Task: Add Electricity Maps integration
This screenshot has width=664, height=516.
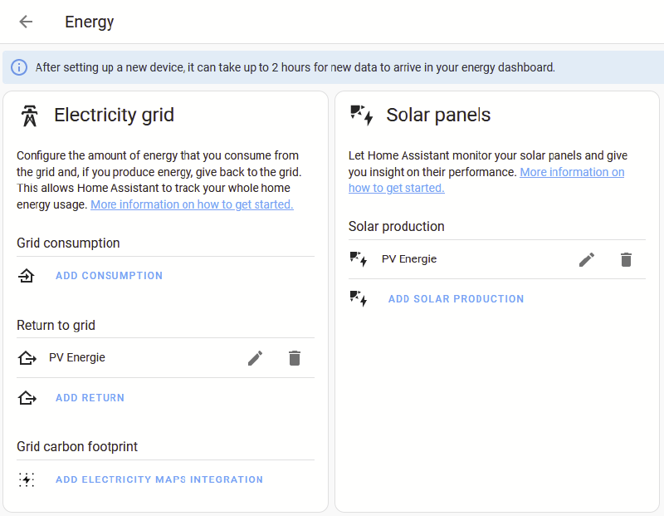Action: (x=159, y=479)
